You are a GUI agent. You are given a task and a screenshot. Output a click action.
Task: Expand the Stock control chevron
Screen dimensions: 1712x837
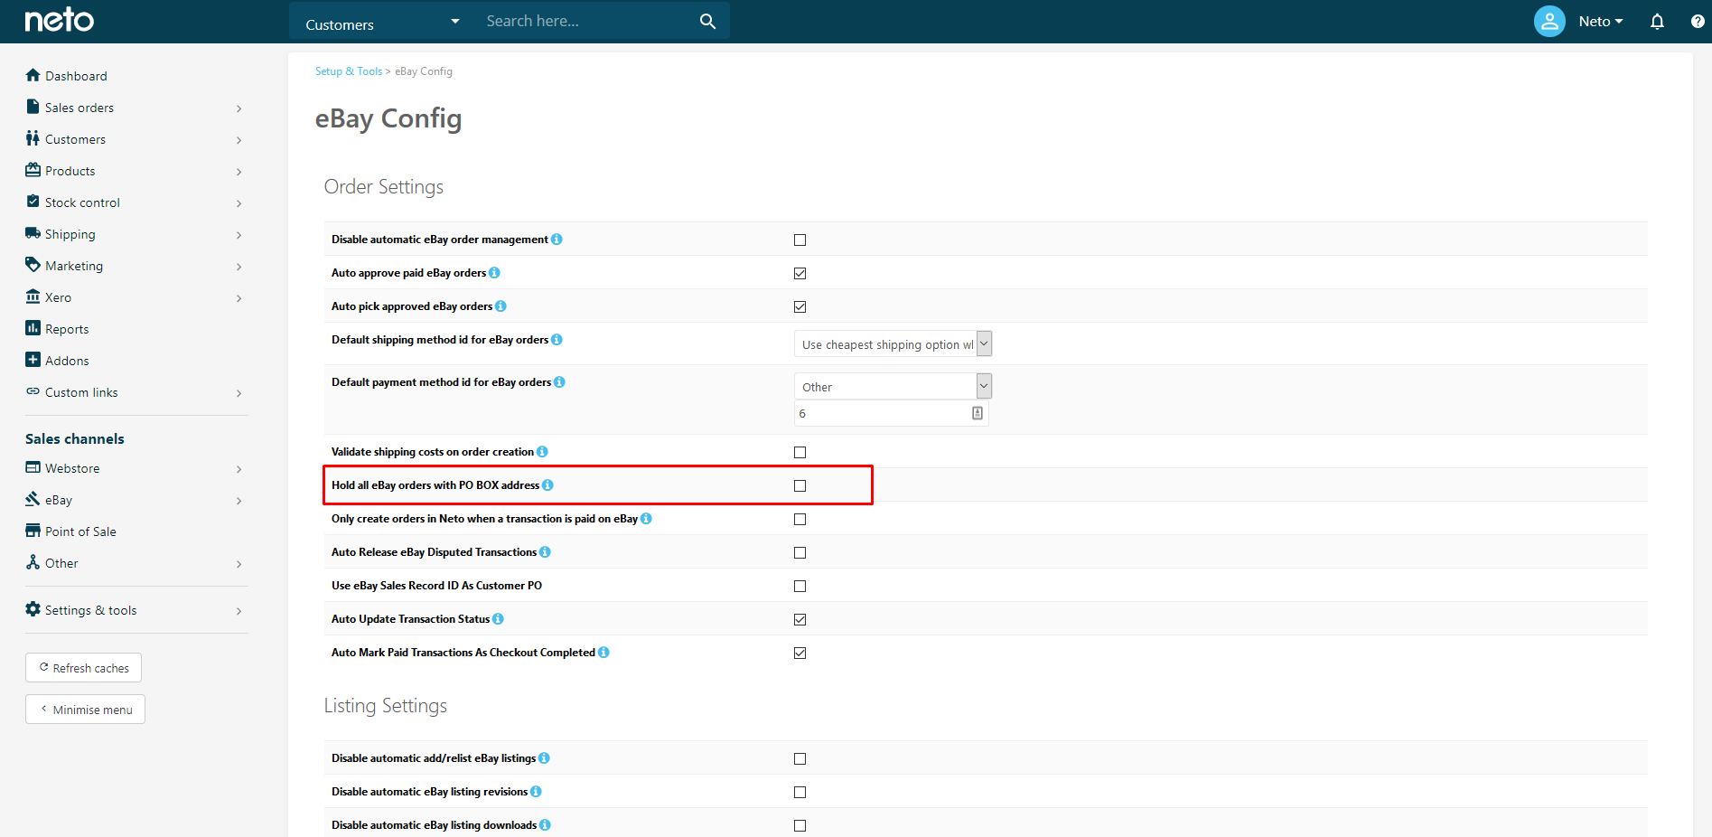click(239, 203)
